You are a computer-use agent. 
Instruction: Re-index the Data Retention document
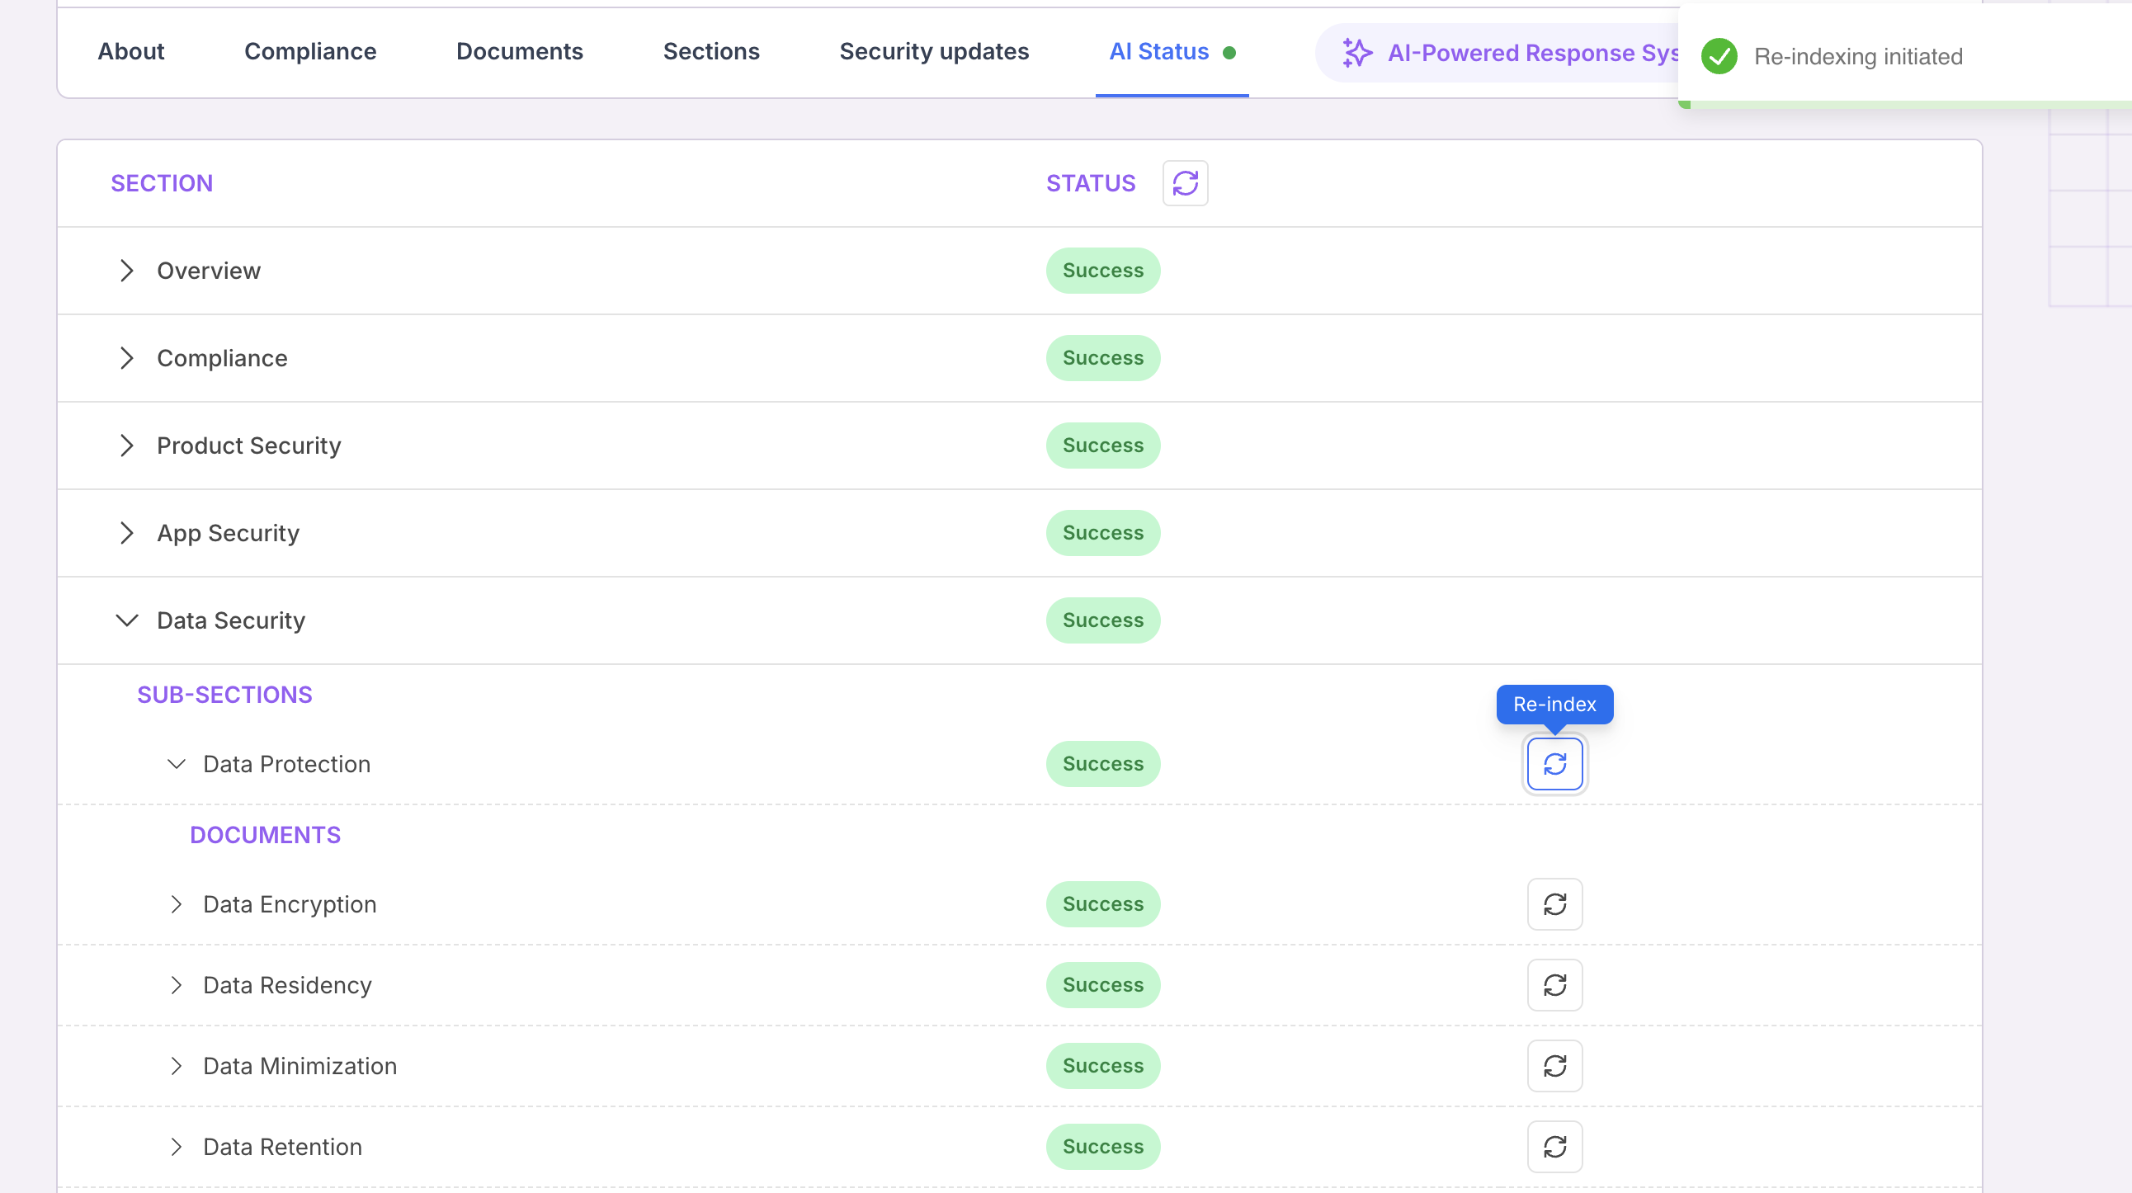pyautogui.click(x=1554, y=1147)
